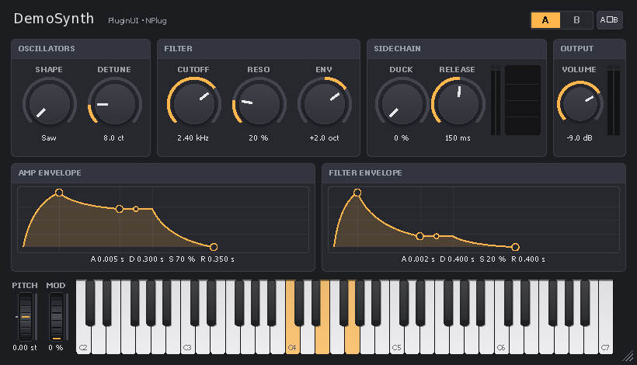Click the -9.0 dB volume value
637x365 pixels.
point(580,138)
